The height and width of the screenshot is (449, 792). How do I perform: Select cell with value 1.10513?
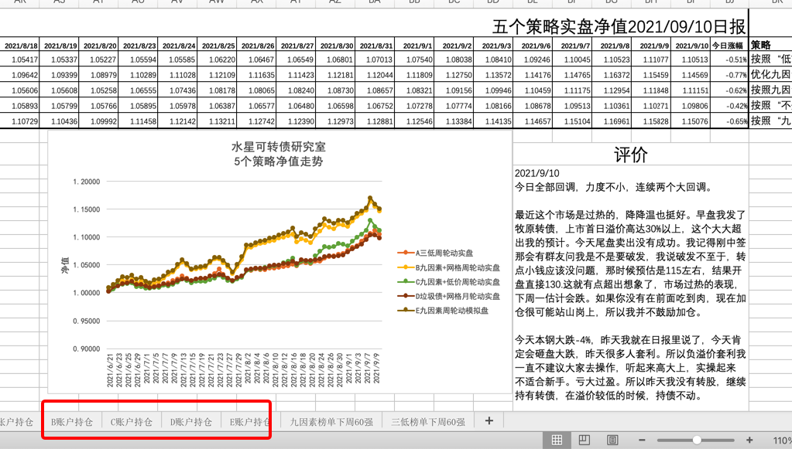point(691,60)
